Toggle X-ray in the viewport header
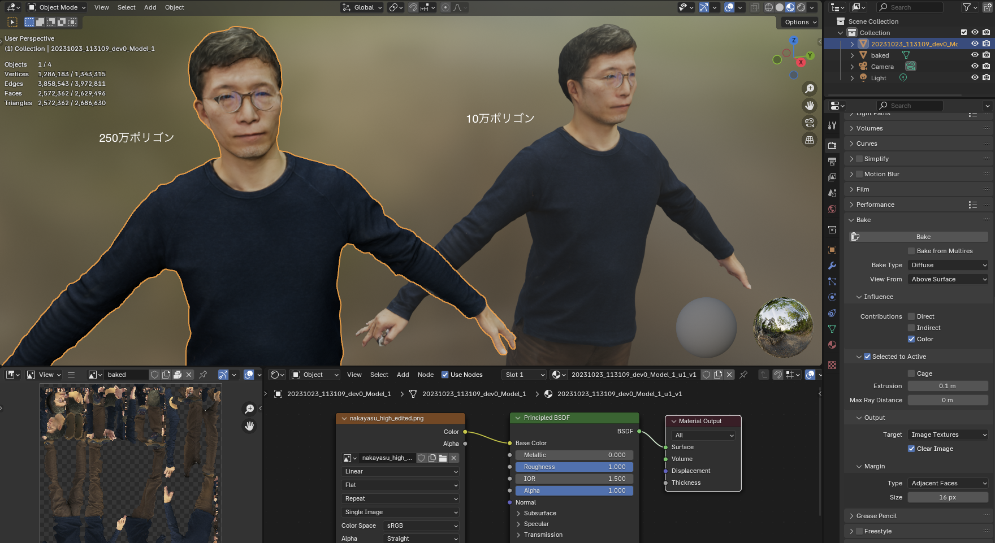This screenshot has width=995, height=543. point(754,7)
